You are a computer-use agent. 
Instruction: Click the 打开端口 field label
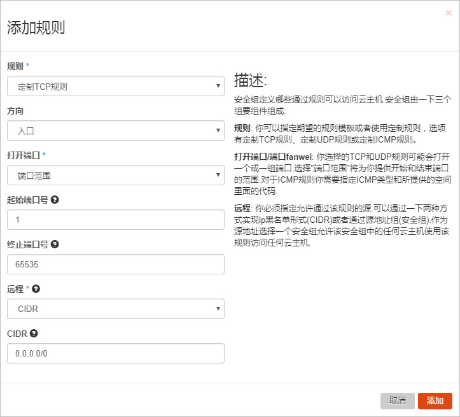point(24,155)
